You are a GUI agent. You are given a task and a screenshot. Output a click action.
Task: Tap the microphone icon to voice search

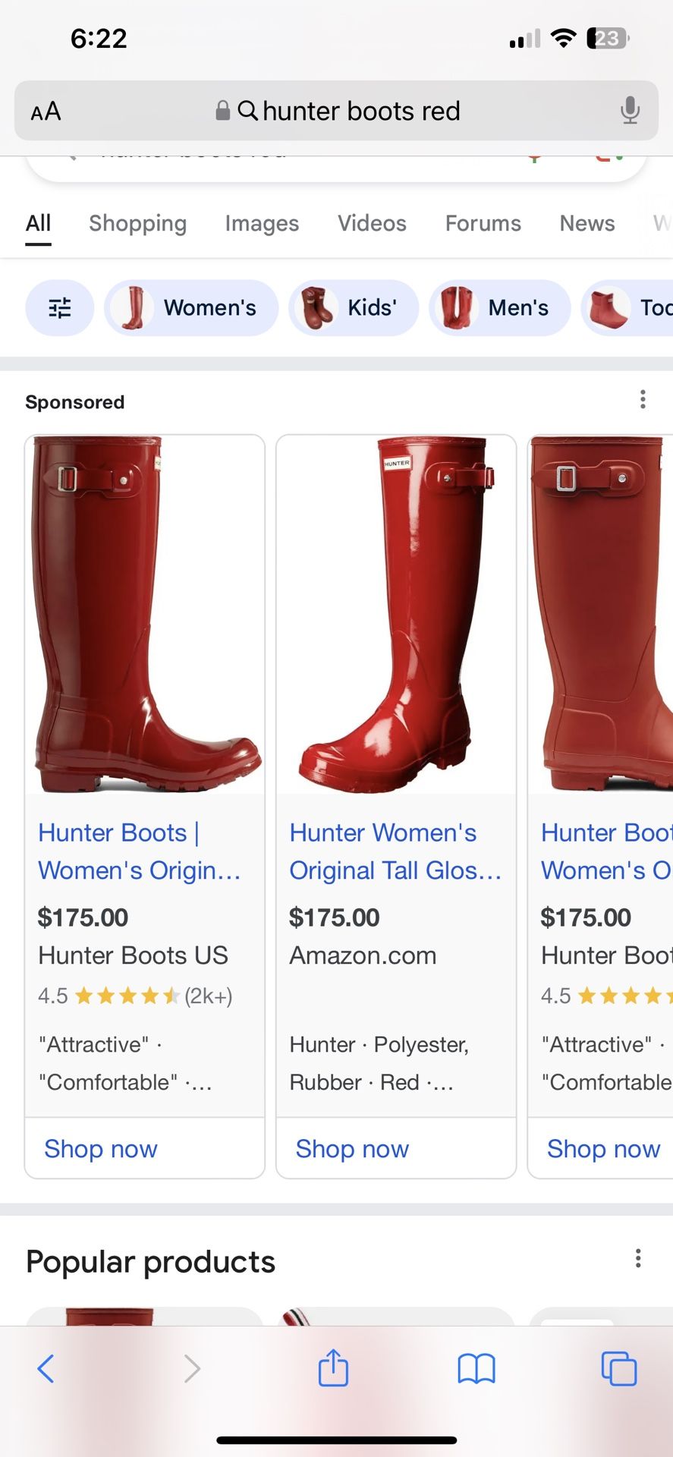click(630, 111)
